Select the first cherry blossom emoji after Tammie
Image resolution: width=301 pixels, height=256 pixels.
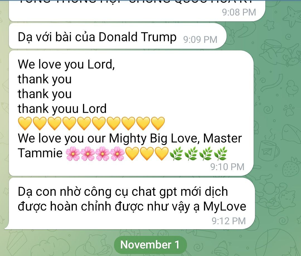[x=73, y=154]
